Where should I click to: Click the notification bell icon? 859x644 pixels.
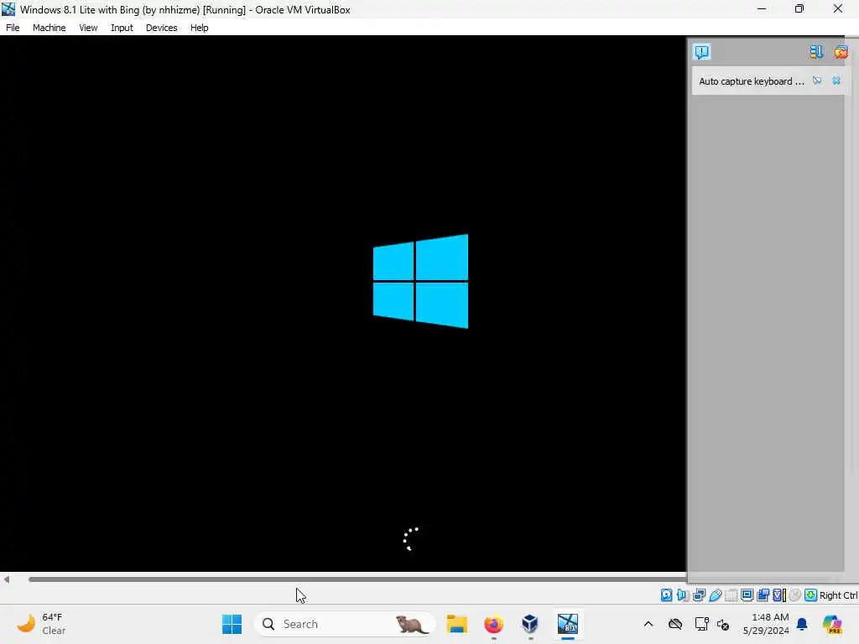pos(802,624)
